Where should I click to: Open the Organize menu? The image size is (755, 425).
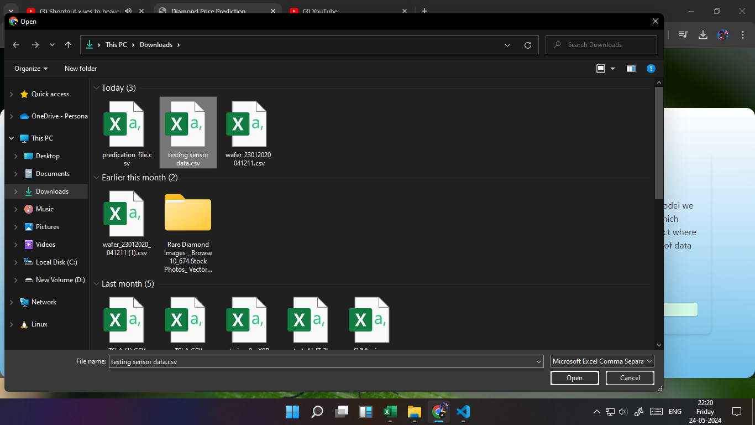point(31,69)
